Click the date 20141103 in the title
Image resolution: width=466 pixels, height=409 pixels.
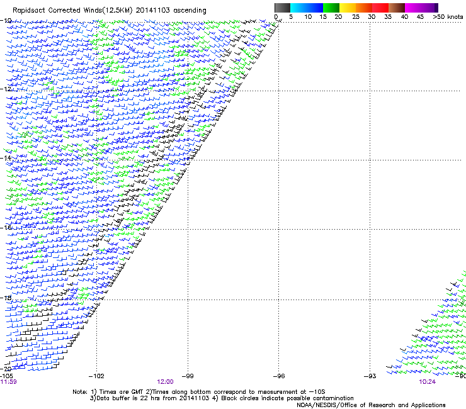(153, 11)
